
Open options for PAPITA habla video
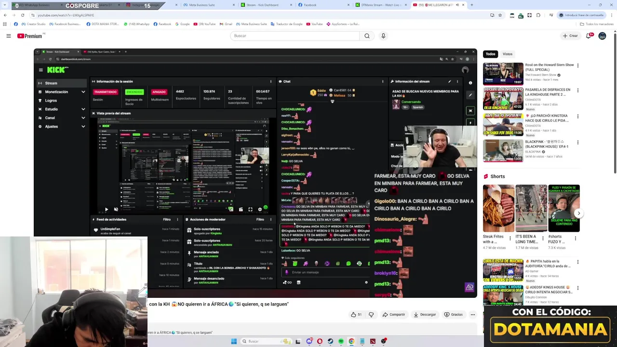click(x=578, y=262)
